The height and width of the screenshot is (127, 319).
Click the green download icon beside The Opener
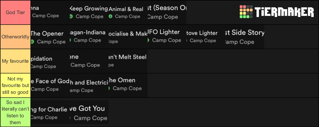pos(32,42)
